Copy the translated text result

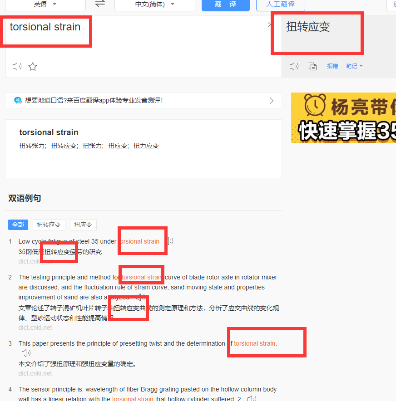click(x=312, y=67)
